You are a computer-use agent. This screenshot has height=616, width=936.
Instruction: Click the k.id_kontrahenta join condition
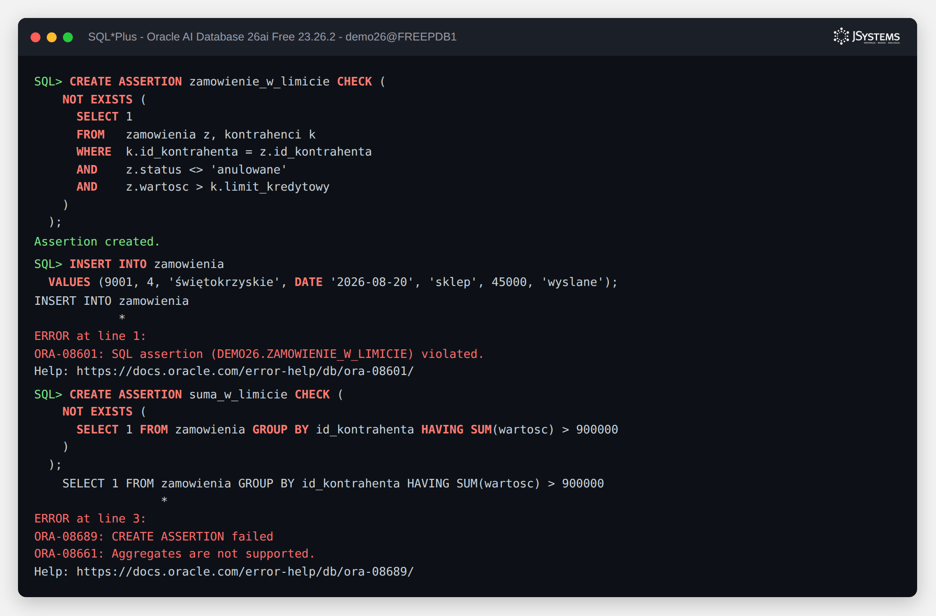click(249, 152)
